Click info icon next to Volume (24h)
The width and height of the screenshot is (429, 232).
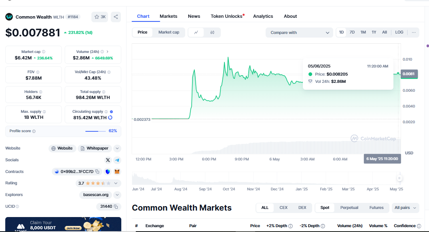coord(102,52)
